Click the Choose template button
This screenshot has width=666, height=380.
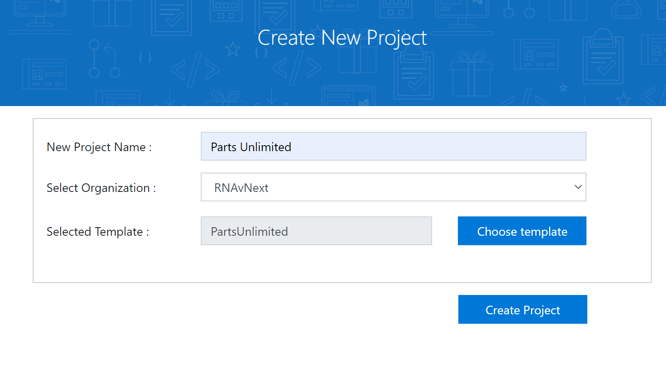(x=522, y=231)
